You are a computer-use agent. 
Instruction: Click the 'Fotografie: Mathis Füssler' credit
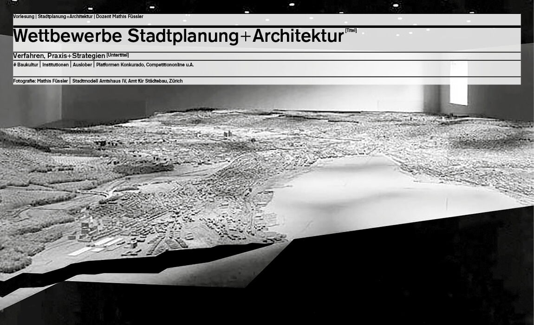(40, 81)
